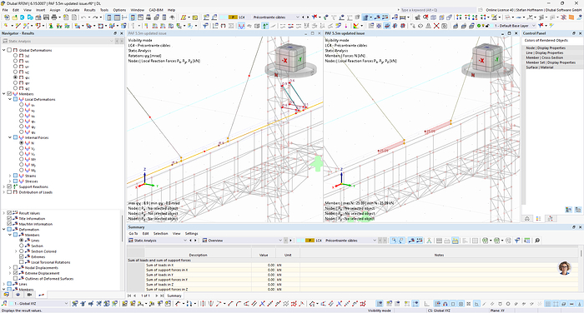
Task: Open the Calculate menu
Action: (x=72, y=10)
